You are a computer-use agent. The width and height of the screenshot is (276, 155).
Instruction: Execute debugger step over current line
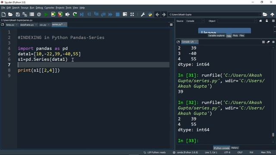tap(89, 14)
